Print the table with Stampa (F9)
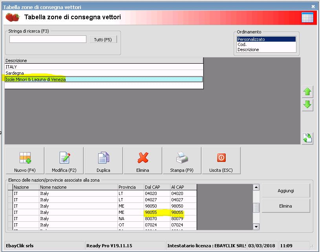Image resolution: width=320 pixels, height=252 pixels. (182, 161)
